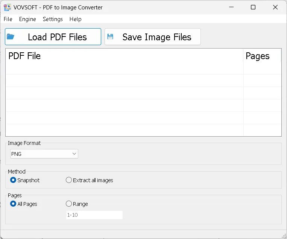
Task: Maximize the converter window
Action: (x=253, y=7)
